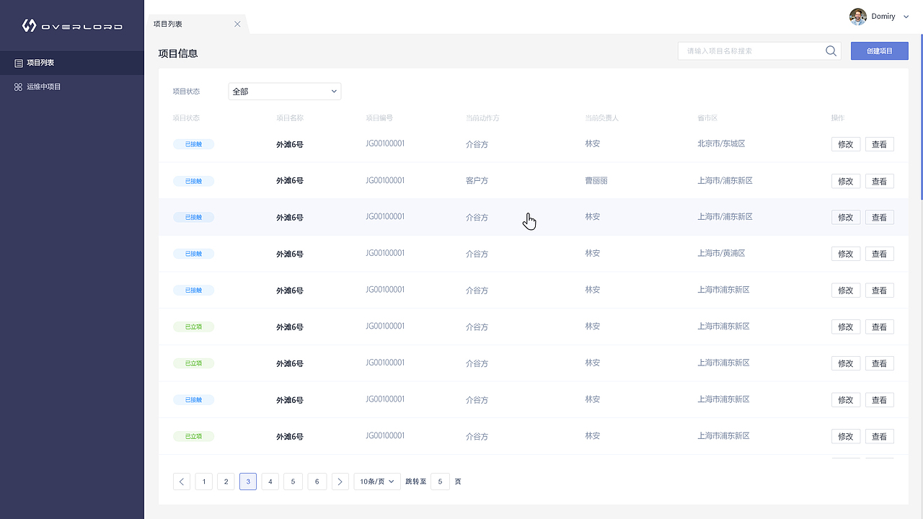923x519 pixels.
Task: Click the Domiry user avatar
Action: (x=857, y=16)
